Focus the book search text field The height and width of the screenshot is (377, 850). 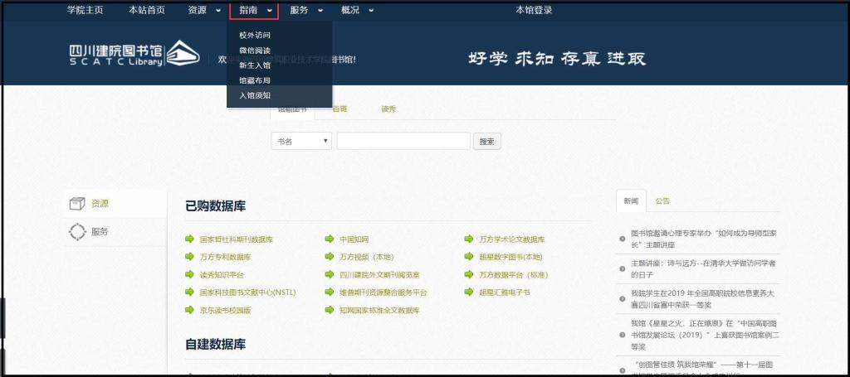(403, 141)
